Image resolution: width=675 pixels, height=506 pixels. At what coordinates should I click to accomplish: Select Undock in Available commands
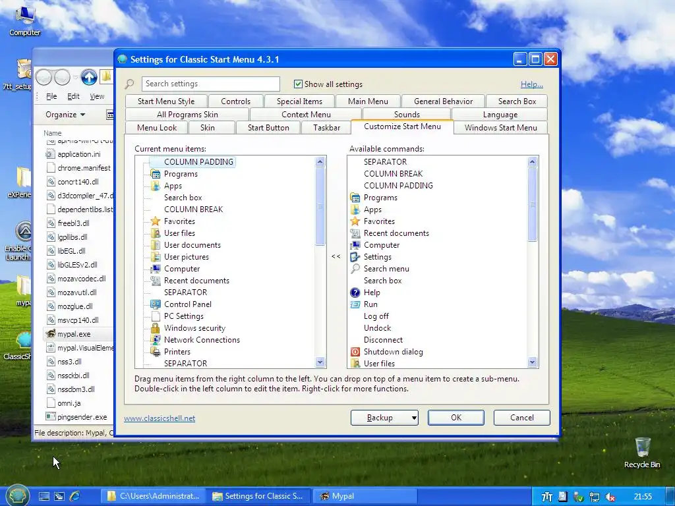(x=377, y=328)
